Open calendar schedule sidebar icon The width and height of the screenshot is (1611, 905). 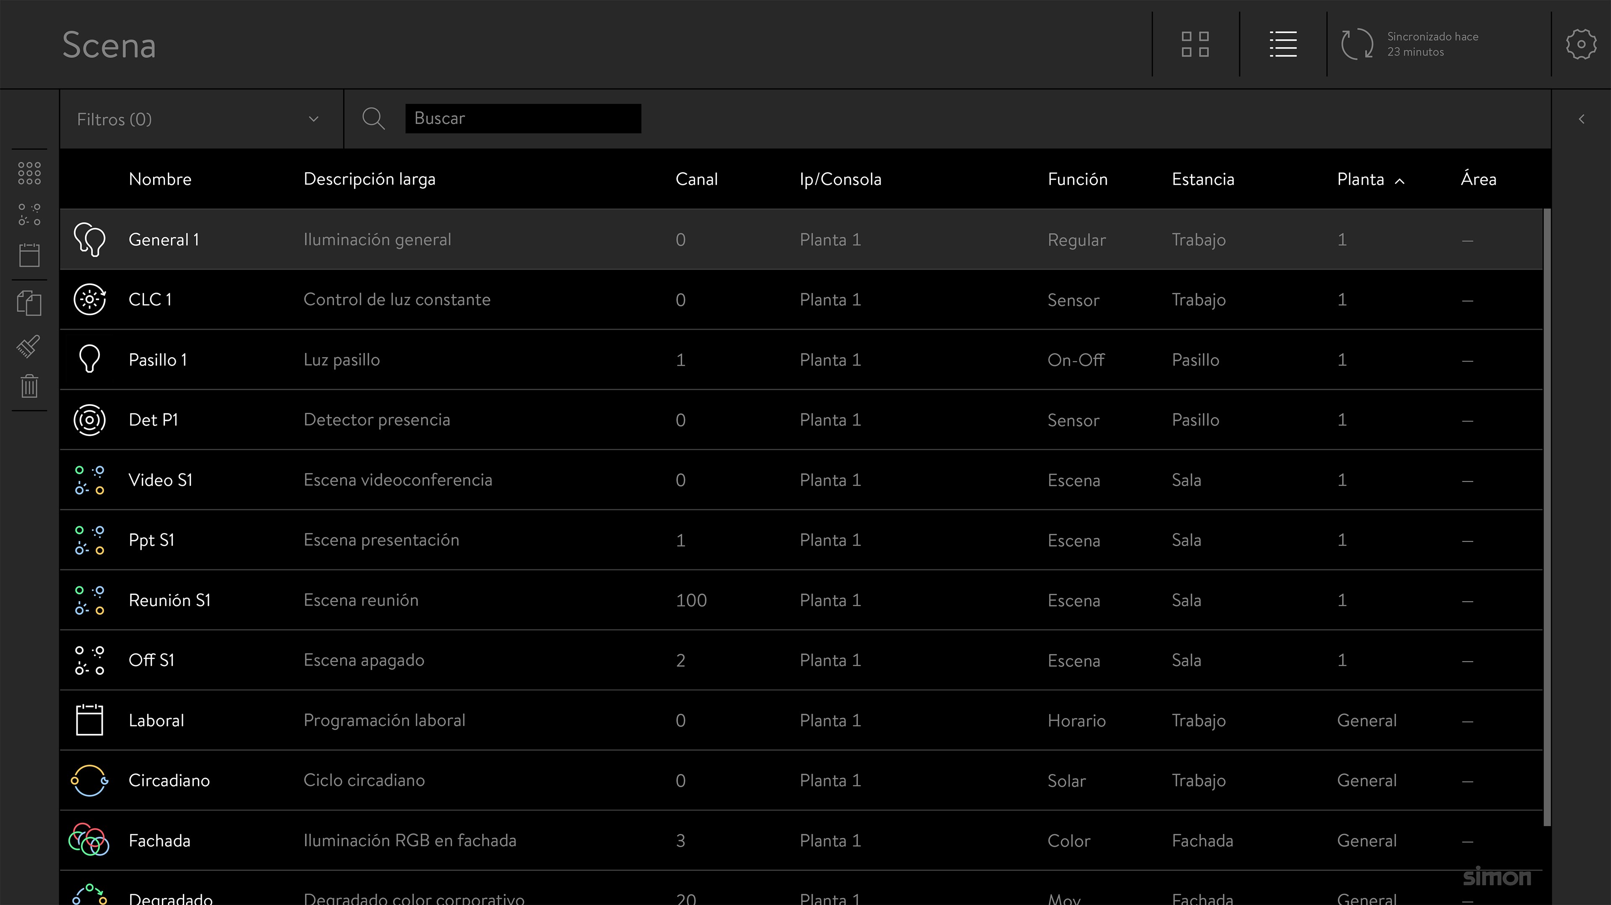pos(29,255)
